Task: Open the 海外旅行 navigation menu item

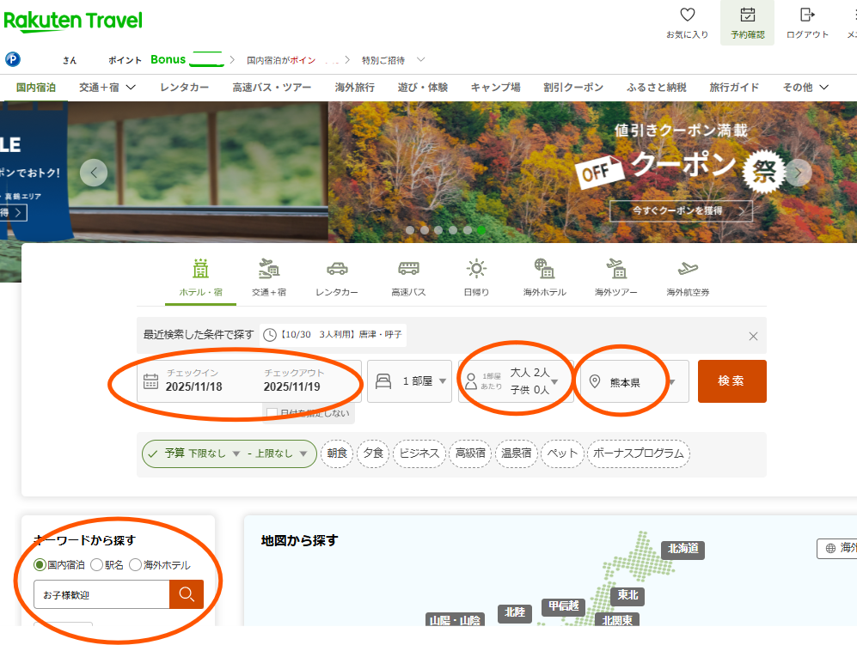Action: pyautogui.click(x=354, y=88)
